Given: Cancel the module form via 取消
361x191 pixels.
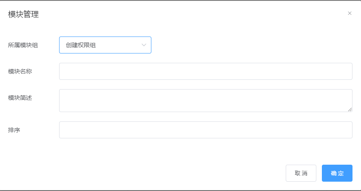Looking at the screenshot, I should [301, 173].
